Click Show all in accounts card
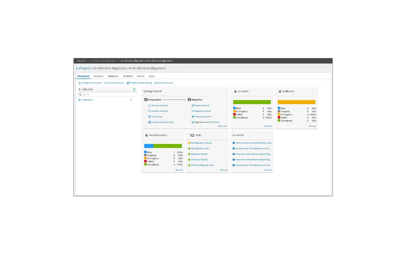 tap(268, 126)
